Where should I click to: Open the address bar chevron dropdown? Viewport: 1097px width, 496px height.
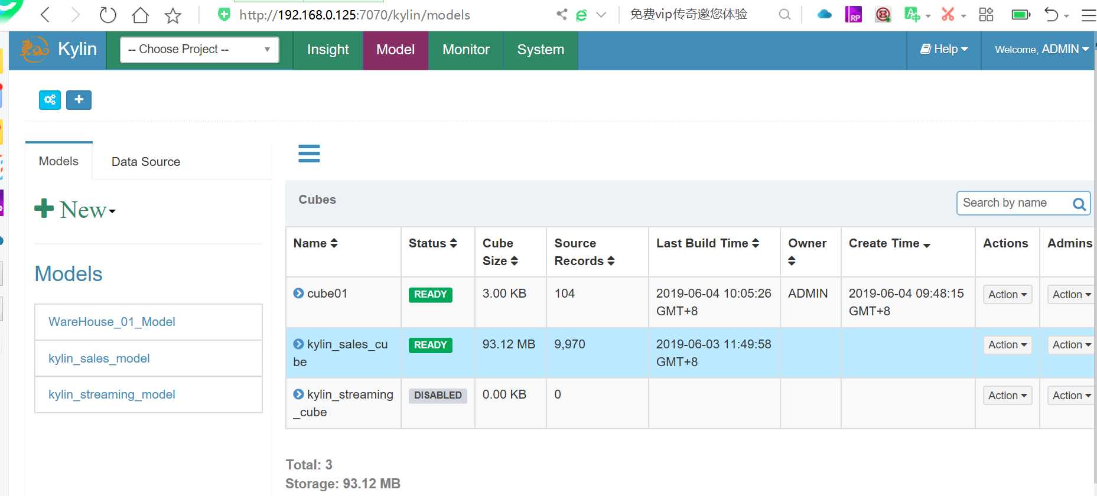[x=601, y=15]
